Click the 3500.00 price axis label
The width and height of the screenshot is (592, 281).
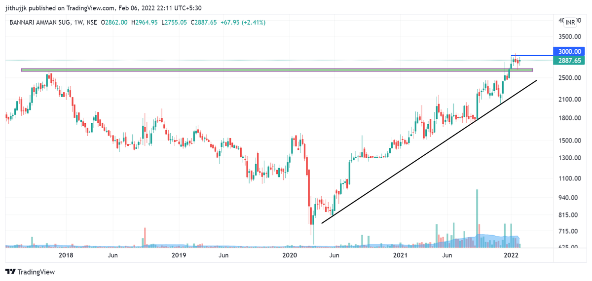(570, 37)
